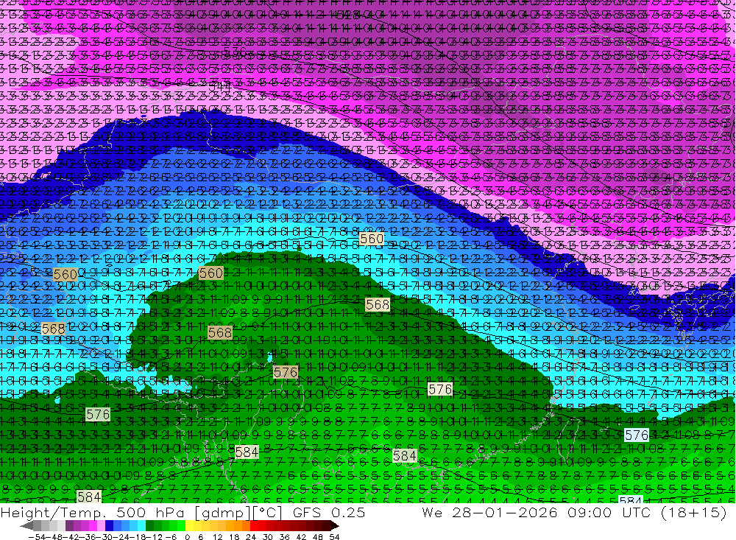The image size is (736, 540).
Task: Click the 536 contour label
Action: pyautogui.click(x=235, y=50)
